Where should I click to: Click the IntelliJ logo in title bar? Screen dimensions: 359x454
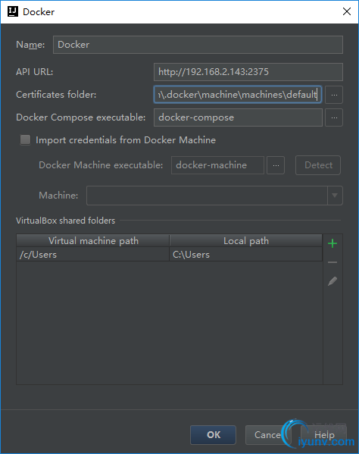pyautogui.click(x=13, y=11)
